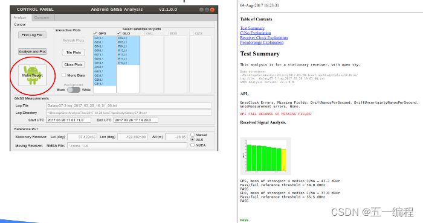Toggle the Black/White background switch

(x=74, y=90)
